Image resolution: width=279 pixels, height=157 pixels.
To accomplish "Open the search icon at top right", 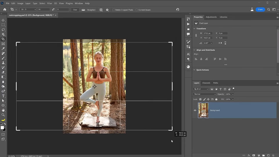I will pyautogui.click(x=269, y=9).
